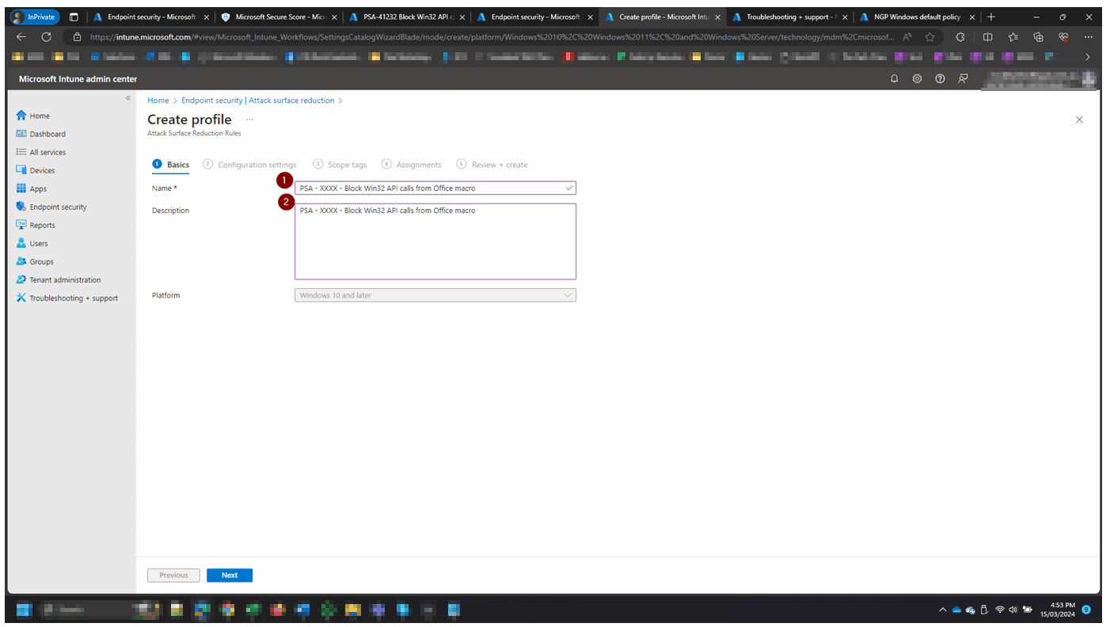Open the browser read aloud control
The height and width of the screenshot is (627, 1110).
click(907, 36)
